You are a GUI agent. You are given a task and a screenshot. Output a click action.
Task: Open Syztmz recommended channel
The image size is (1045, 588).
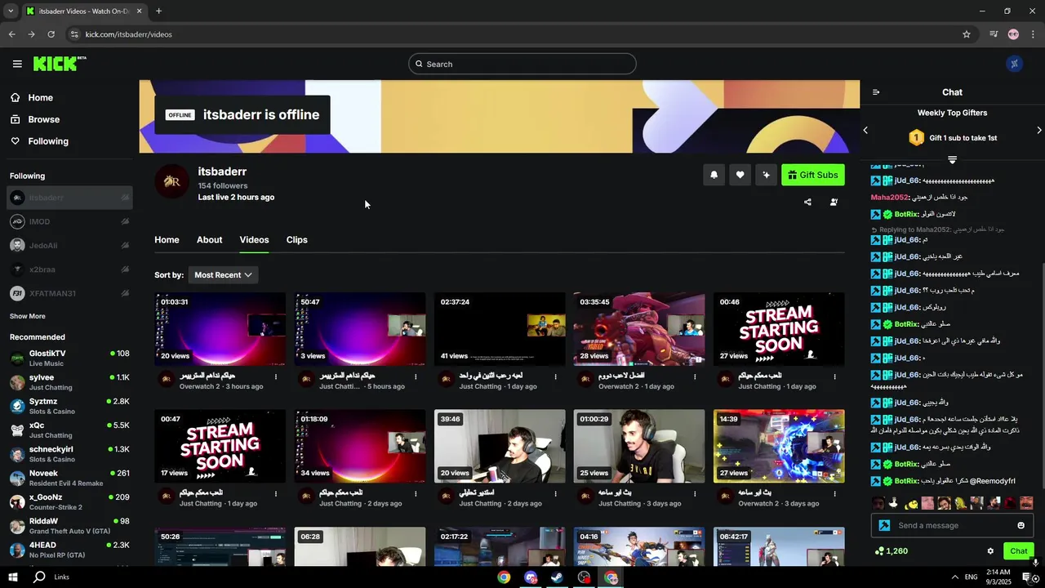point(69,406)
